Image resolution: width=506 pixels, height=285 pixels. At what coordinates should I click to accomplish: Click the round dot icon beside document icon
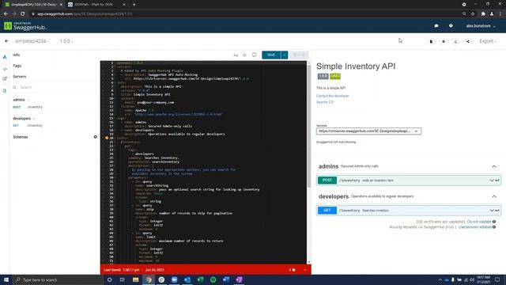(444, 41)
